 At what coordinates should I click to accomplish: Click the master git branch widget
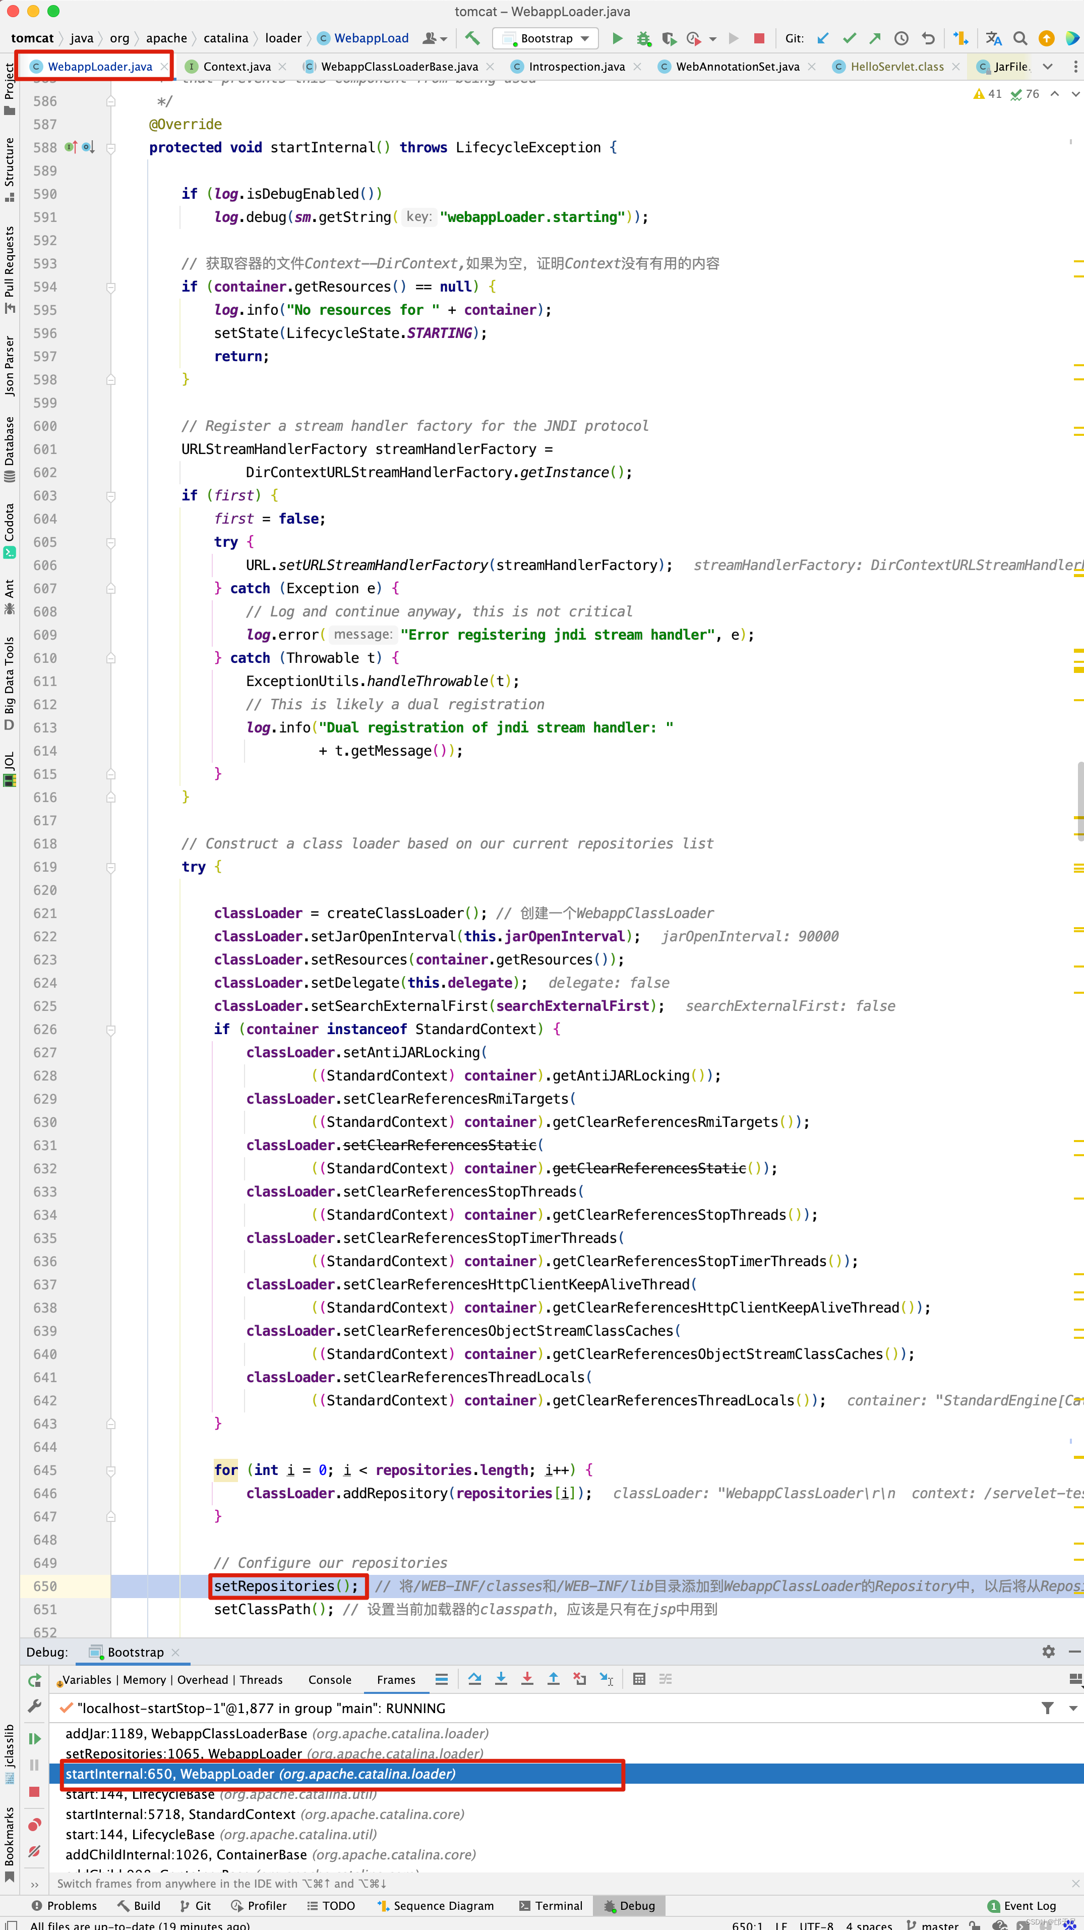(x=932, y=1925)
